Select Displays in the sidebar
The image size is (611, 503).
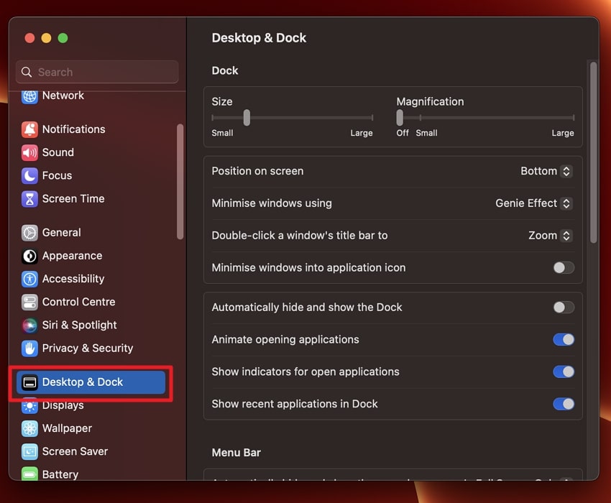29,405
